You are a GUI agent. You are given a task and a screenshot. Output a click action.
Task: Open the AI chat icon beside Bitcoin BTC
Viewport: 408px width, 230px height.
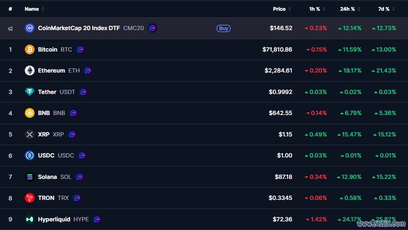click(80, 49)
